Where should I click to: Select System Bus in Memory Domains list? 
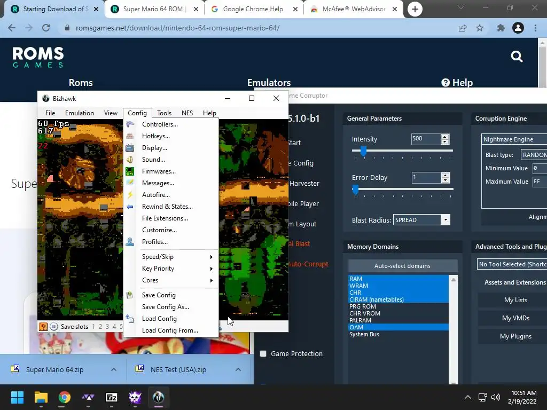click(398, 335)
